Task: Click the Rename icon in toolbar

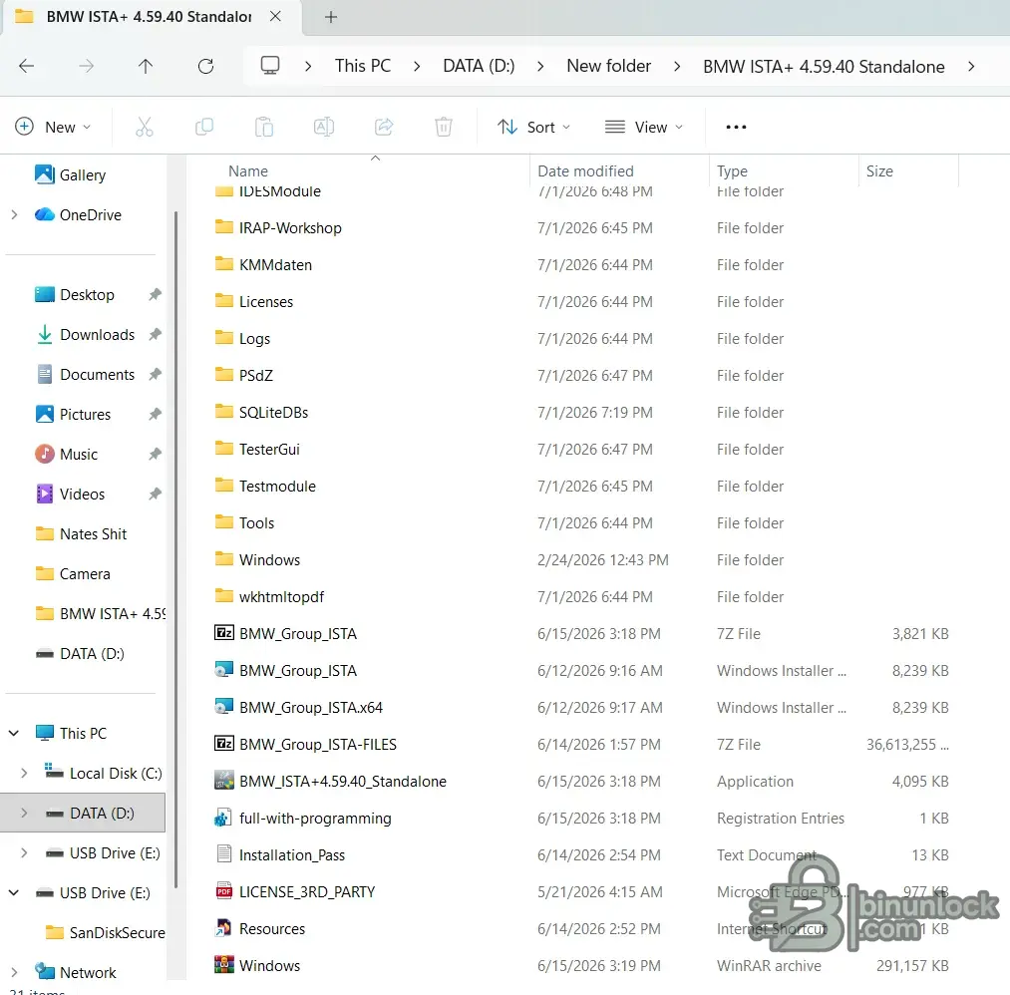Action: (x=324, y=127)
